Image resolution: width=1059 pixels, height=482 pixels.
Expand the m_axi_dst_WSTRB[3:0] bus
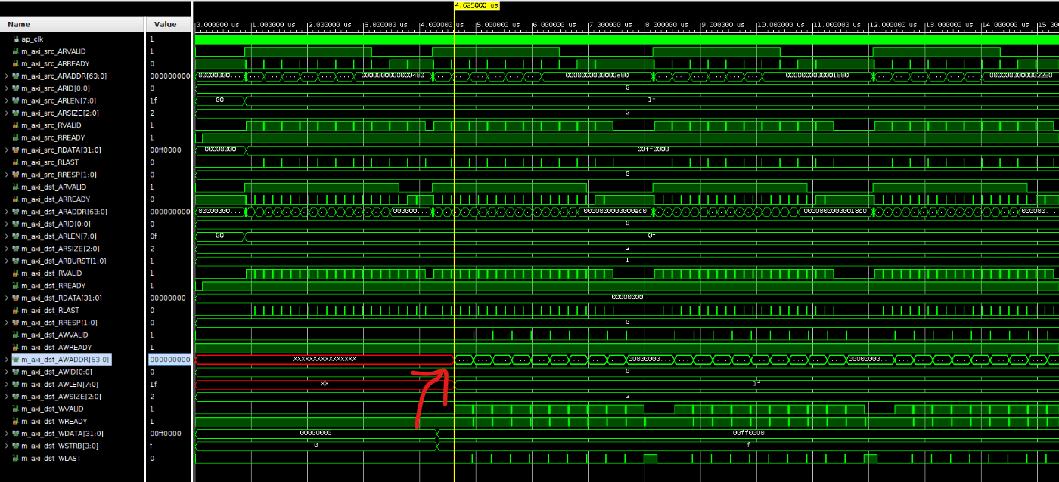7,446
